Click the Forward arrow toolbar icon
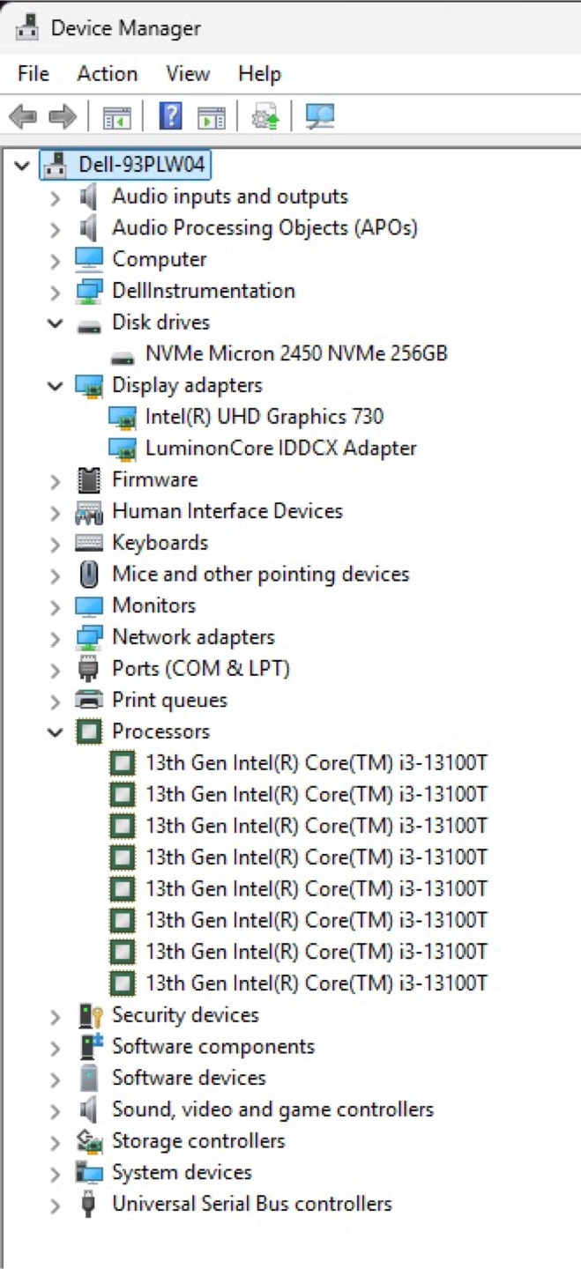 point(63,116)
